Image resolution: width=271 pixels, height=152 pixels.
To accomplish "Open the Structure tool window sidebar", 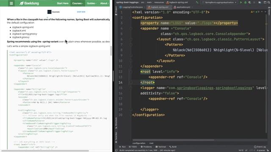I will pyautogui.click(x=116, y=123).
